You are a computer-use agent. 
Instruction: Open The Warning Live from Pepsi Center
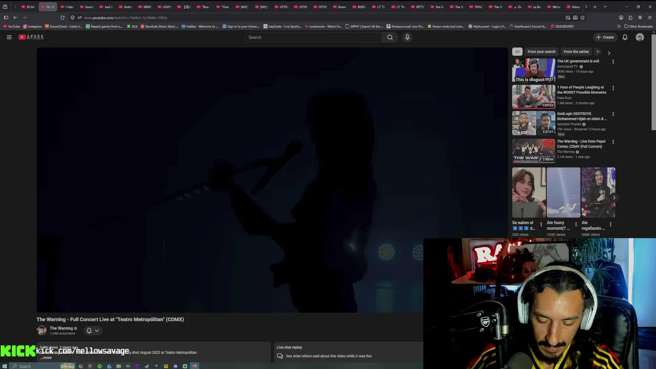click(x=534, y=151)
